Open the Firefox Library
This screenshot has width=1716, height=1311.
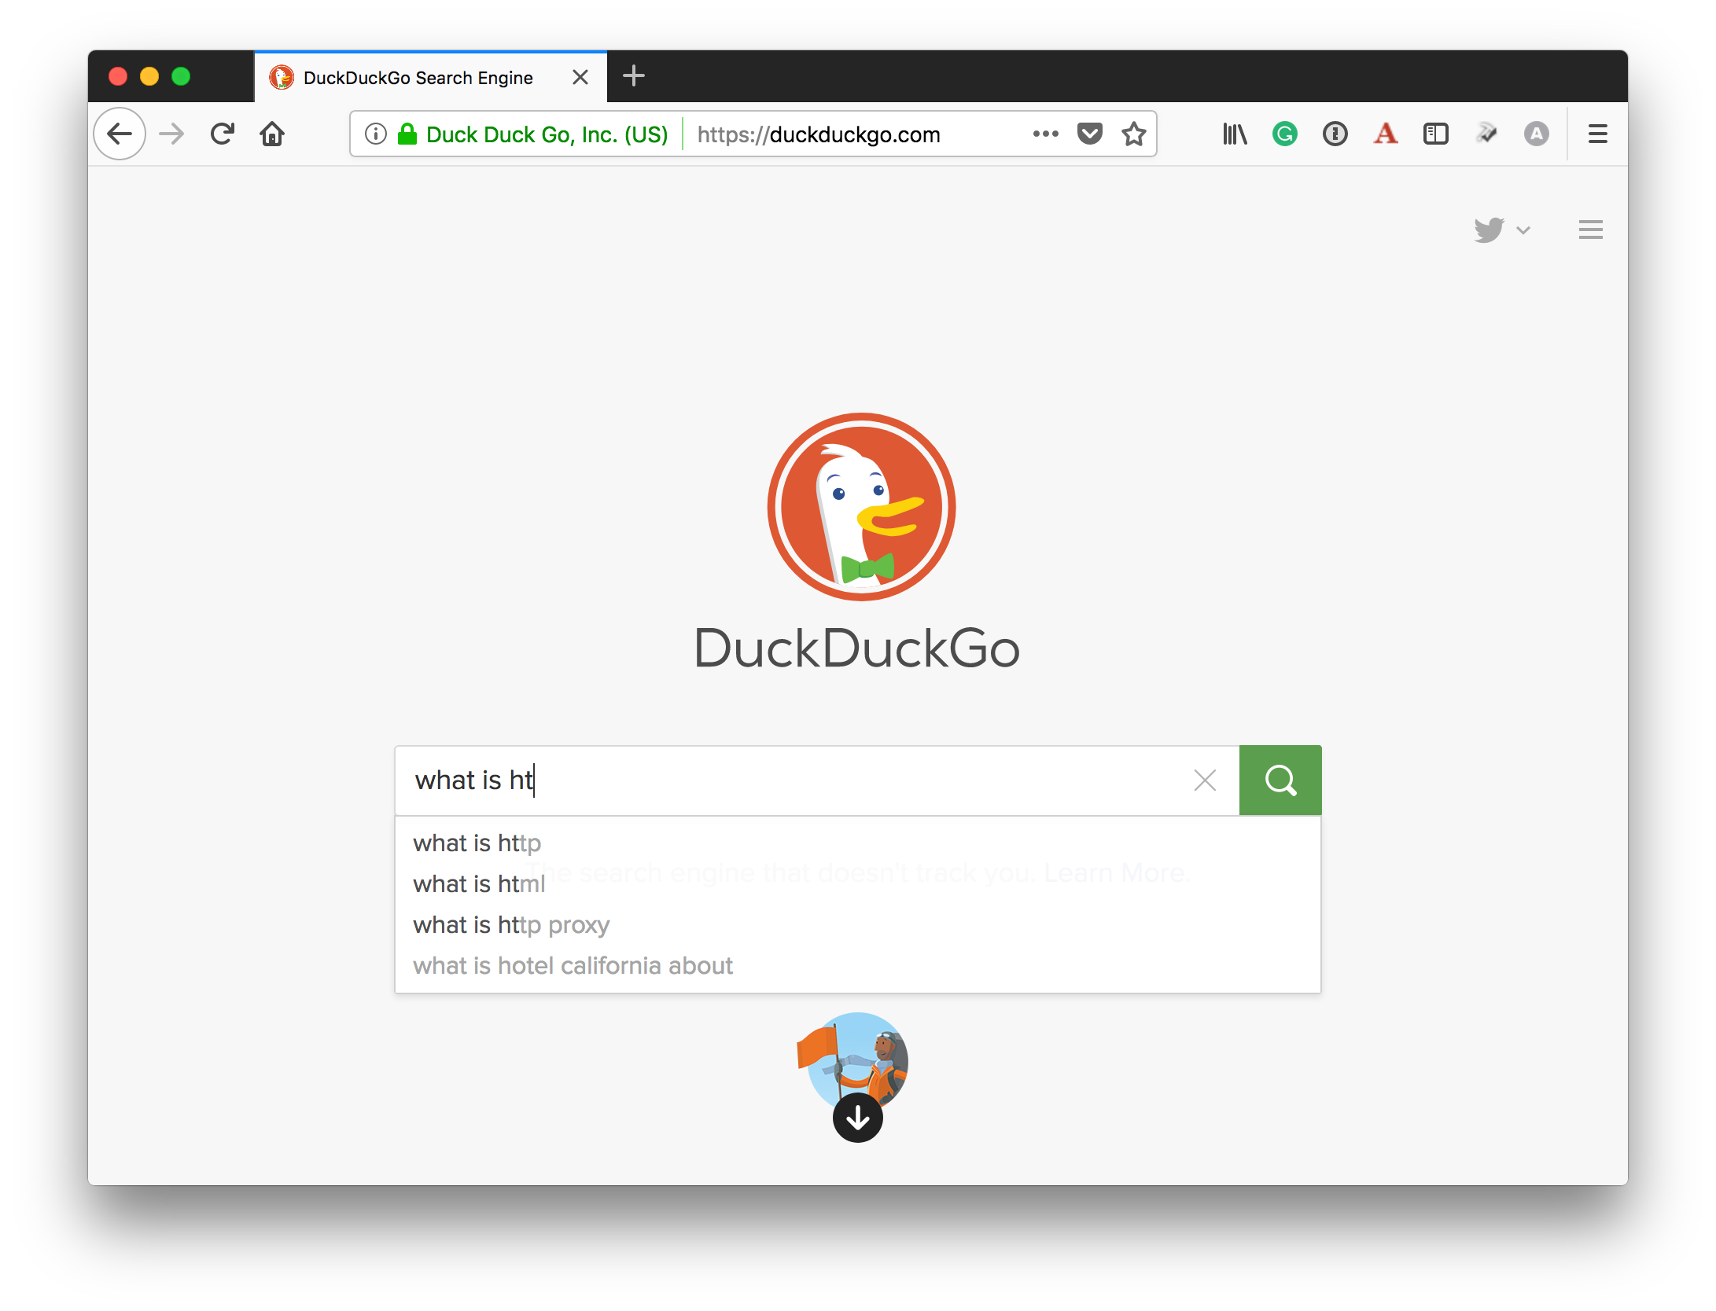click(x=1235, y=134)
